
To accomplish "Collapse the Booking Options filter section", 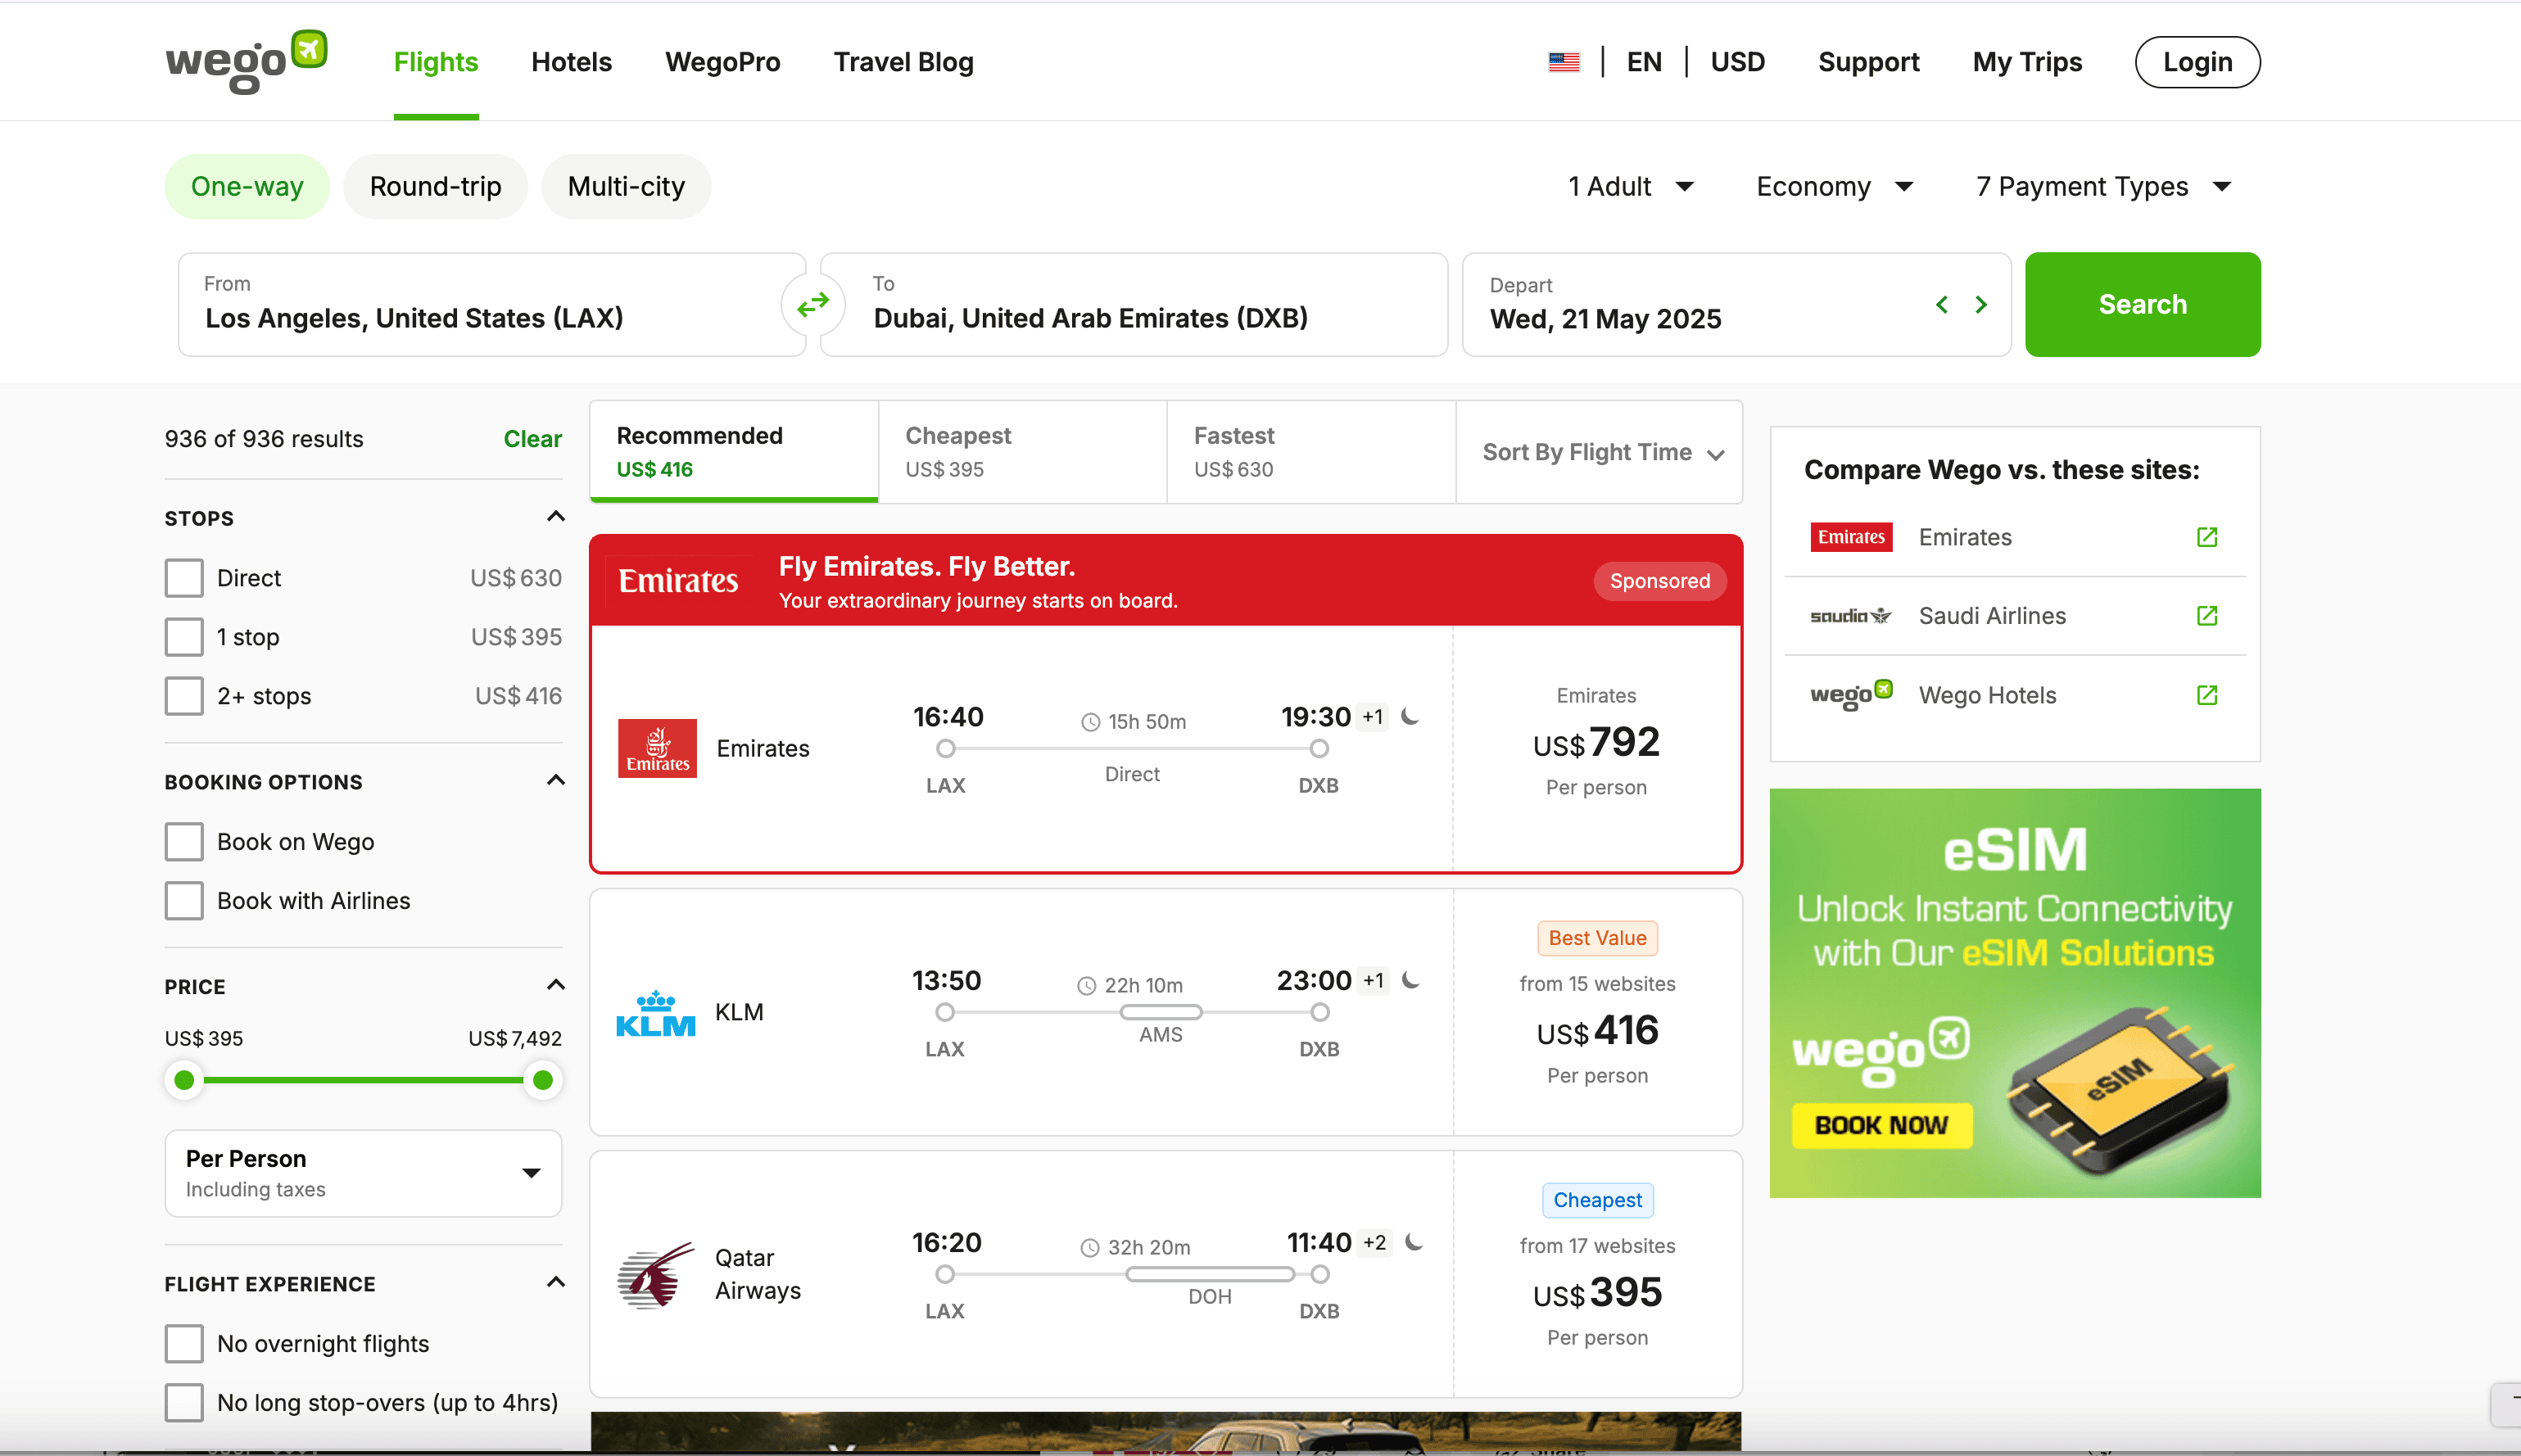I will (556, 781).
